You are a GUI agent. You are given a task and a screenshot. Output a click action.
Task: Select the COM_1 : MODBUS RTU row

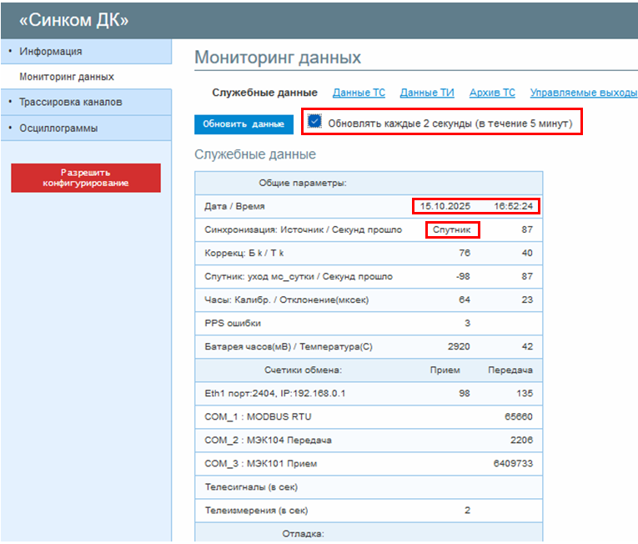pos(258,416)
